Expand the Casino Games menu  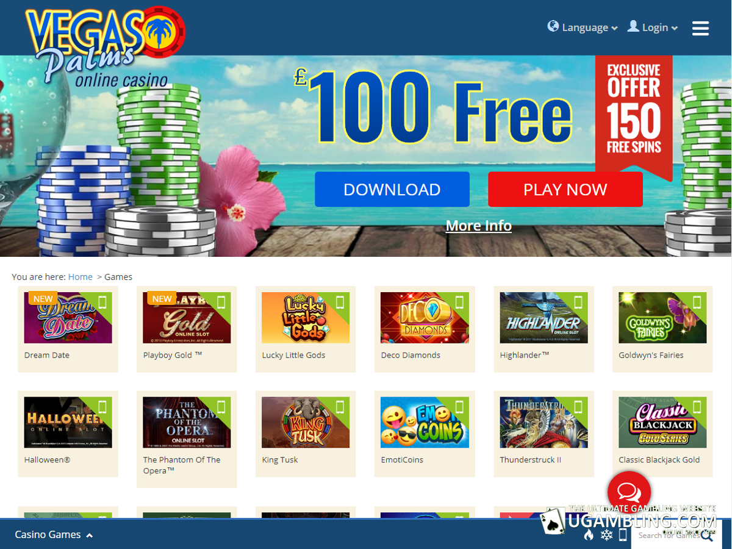[54, 534]
